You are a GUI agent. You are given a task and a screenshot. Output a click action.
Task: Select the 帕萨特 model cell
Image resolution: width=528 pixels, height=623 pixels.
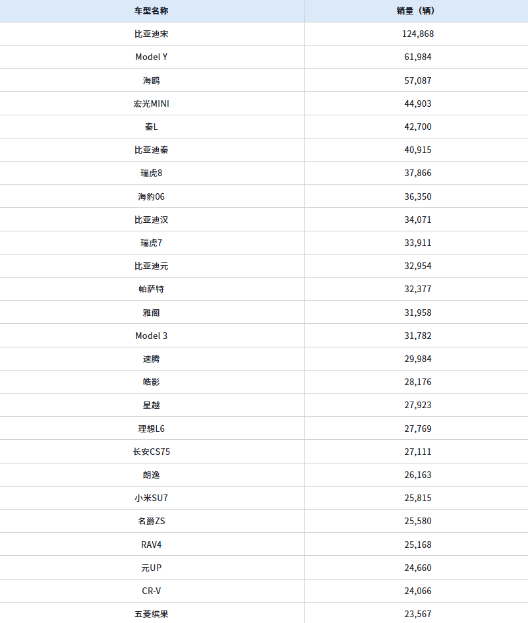[x=152, y=289]
